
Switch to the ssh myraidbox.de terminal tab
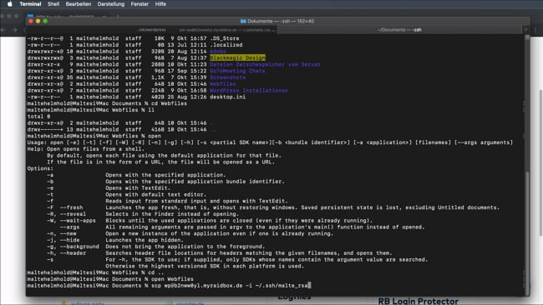[x=227, y=30]
